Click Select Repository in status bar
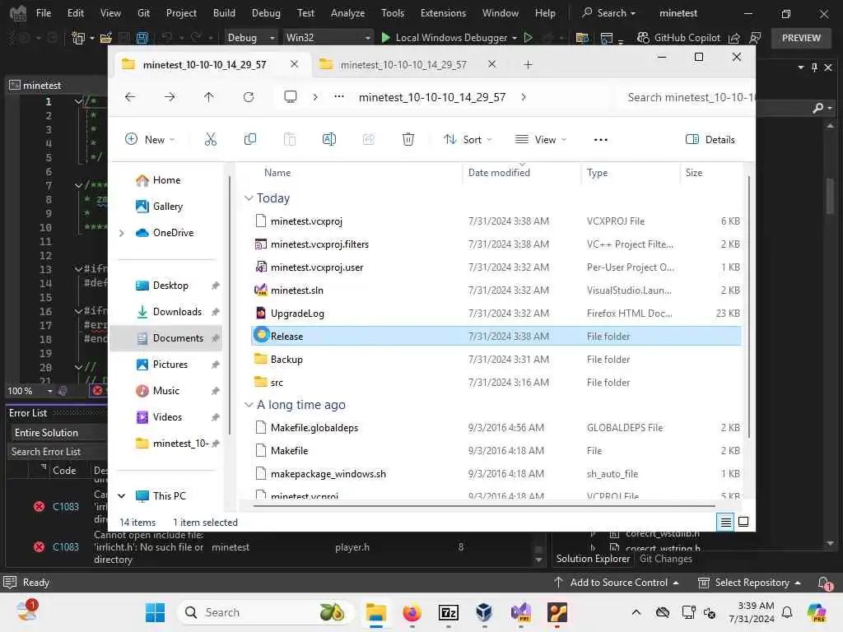Screen dimensions: 843x632 pos(749,583)
